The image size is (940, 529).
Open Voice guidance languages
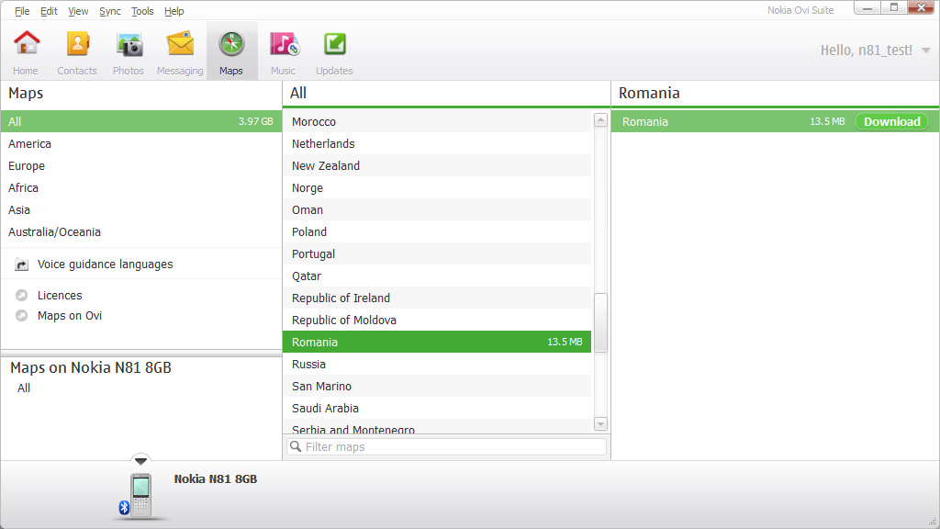coord(105,264)
